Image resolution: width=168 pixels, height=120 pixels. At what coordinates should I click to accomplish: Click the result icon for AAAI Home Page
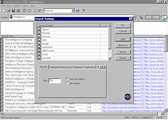coord(2,96)
